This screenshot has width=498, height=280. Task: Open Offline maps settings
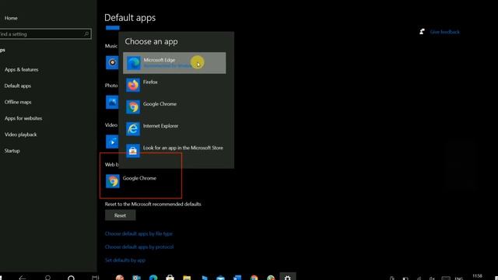pos(18,102)
